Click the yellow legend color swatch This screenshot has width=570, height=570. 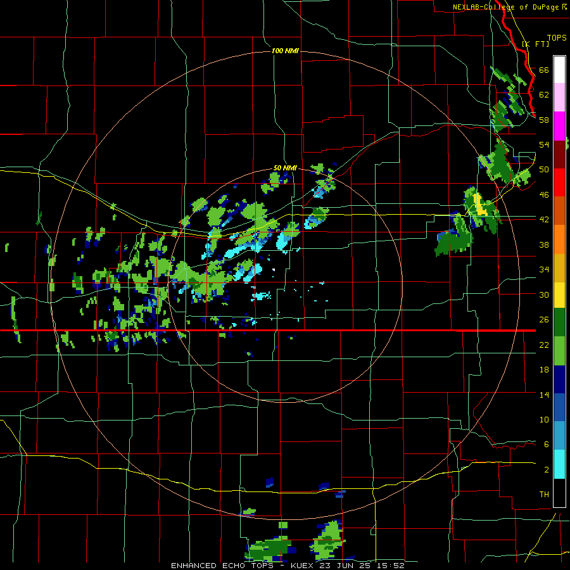coord(559,295)
